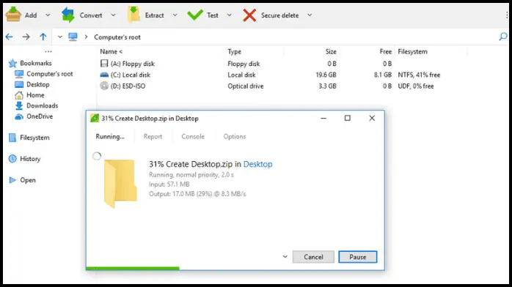512x287 pixels.
Task: Click Convert toolbar label
Action: (x=91, y=15)
